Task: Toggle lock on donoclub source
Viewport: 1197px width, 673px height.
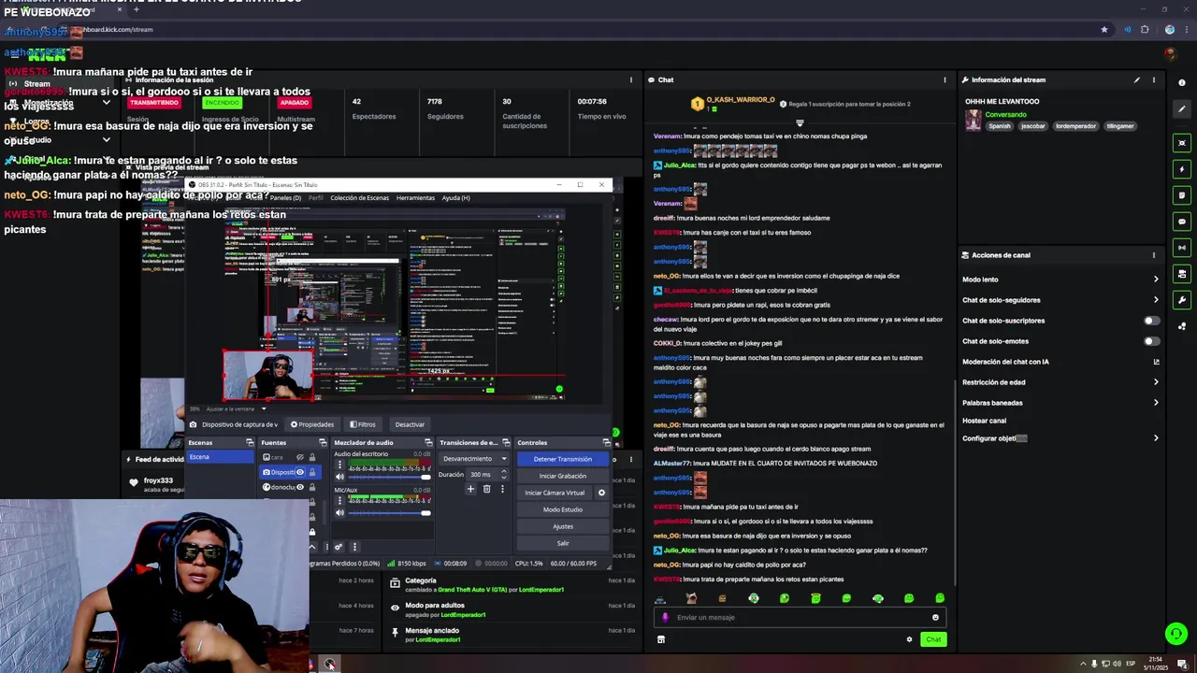Action: (311, 487)
